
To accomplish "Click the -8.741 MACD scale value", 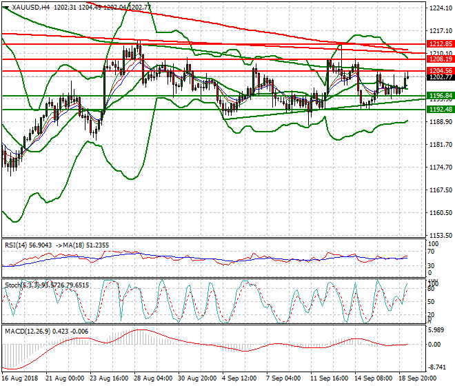I will (x=436, y=367).
